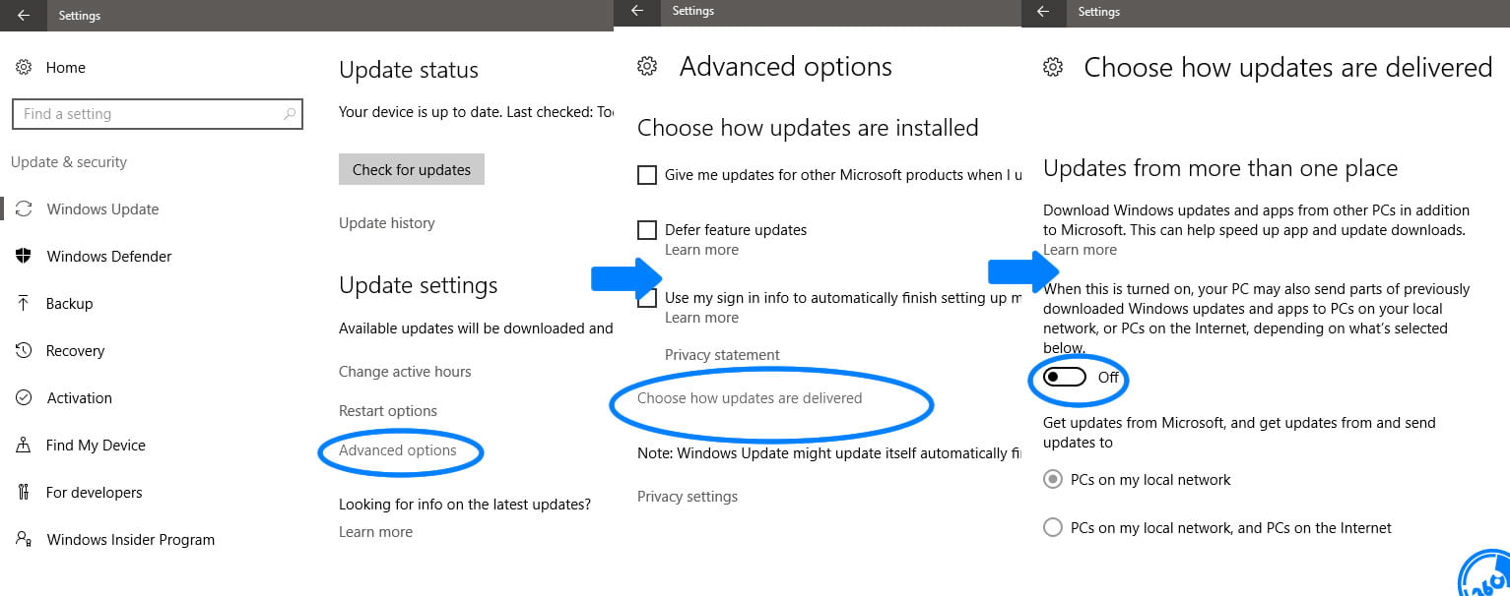
Task: Open the Update history link
Action: 386,223
